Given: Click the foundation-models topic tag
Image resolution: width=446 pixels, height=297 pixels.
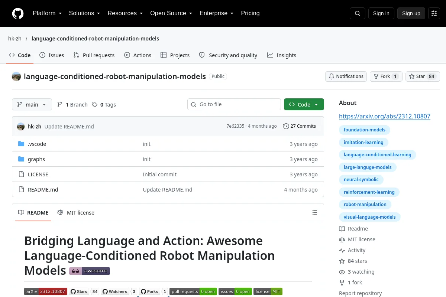Looking at the screenshot, I should pyautogui.click(x=365, y=130).
